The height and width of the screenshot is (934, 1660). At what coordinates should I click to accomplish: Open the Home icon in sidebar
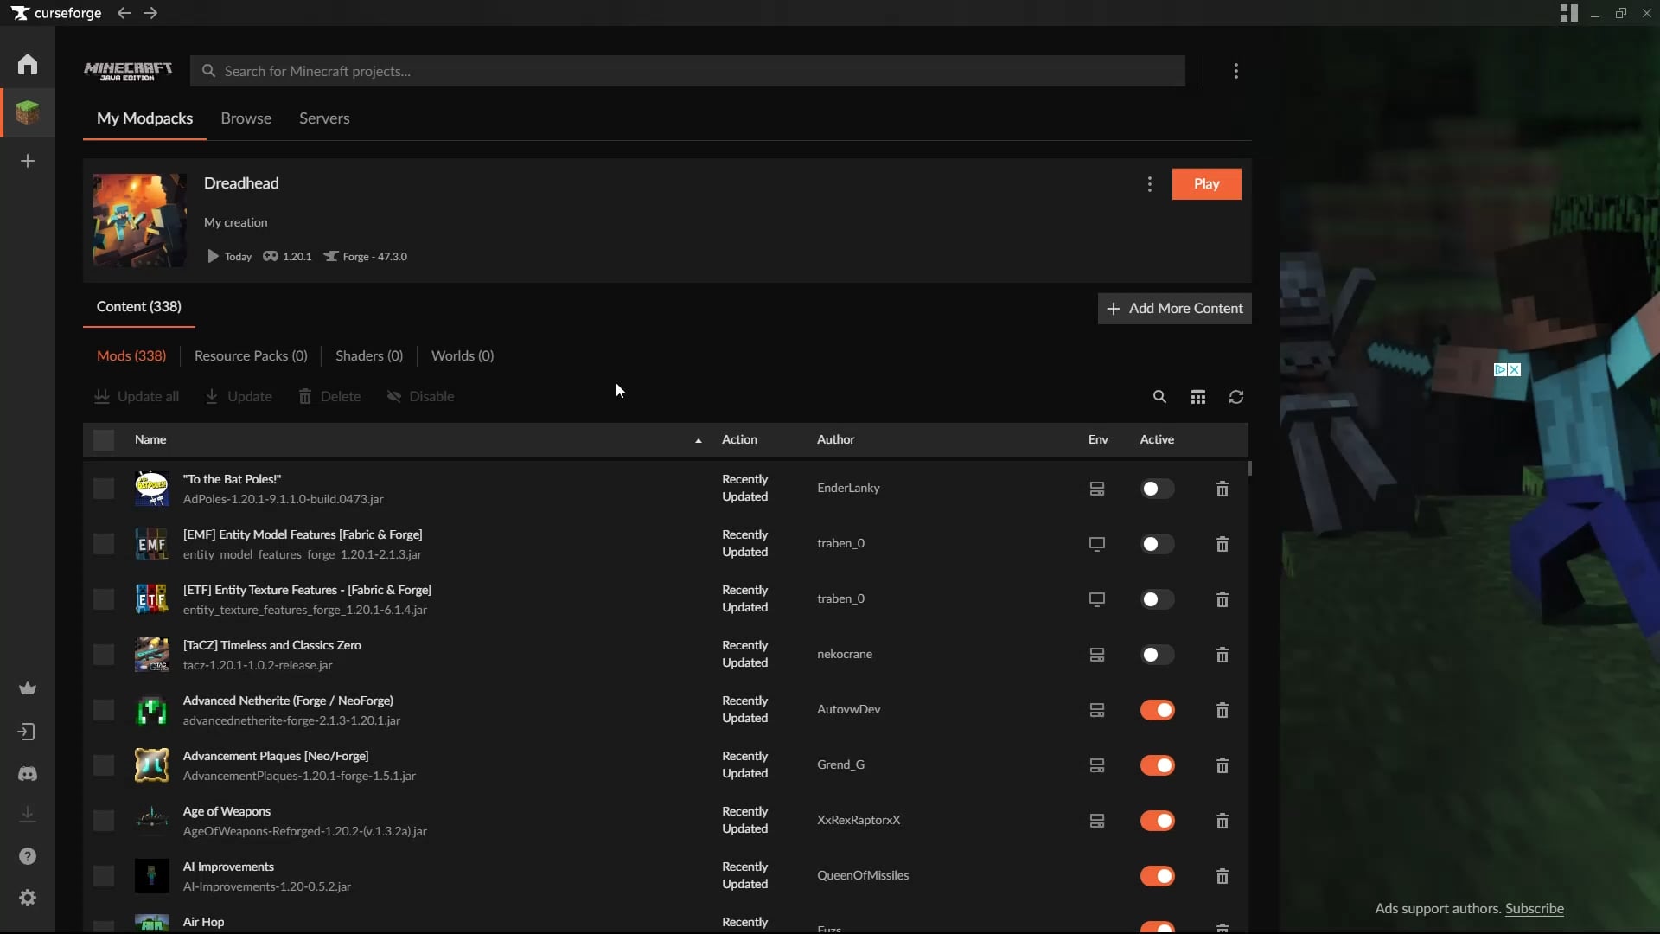(x=28, y=65)
